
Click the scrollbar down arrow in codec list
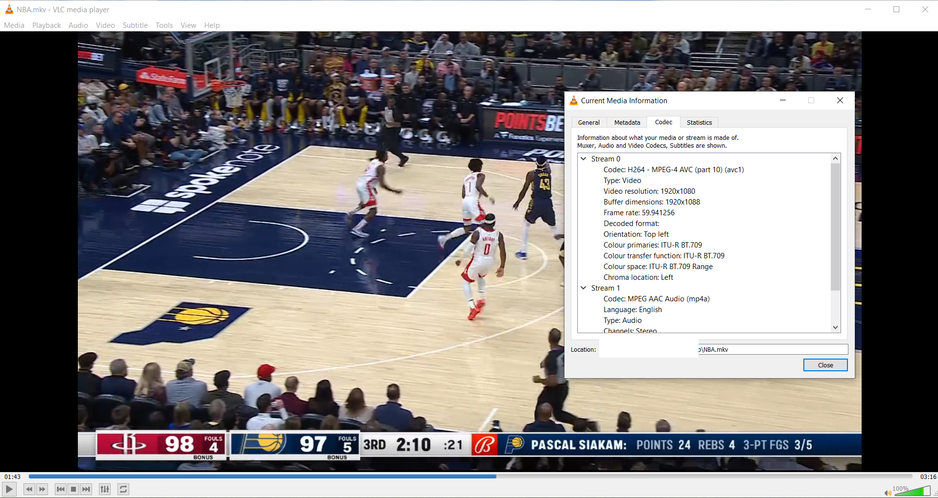[836, 328]
